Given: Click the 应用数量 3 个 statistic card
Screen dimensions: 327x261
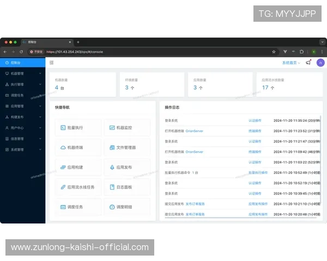Looking at the screenshot, I should coord(220,84).
